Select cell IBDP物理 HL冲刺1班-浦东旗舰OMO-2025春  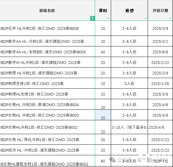click(47, 73)
